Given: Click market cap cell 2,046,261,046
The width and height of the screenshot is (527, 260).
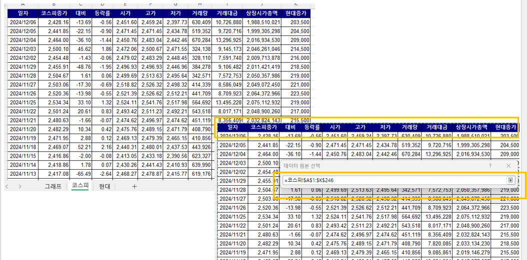Looking at the screenshot, I should [262, 49].
